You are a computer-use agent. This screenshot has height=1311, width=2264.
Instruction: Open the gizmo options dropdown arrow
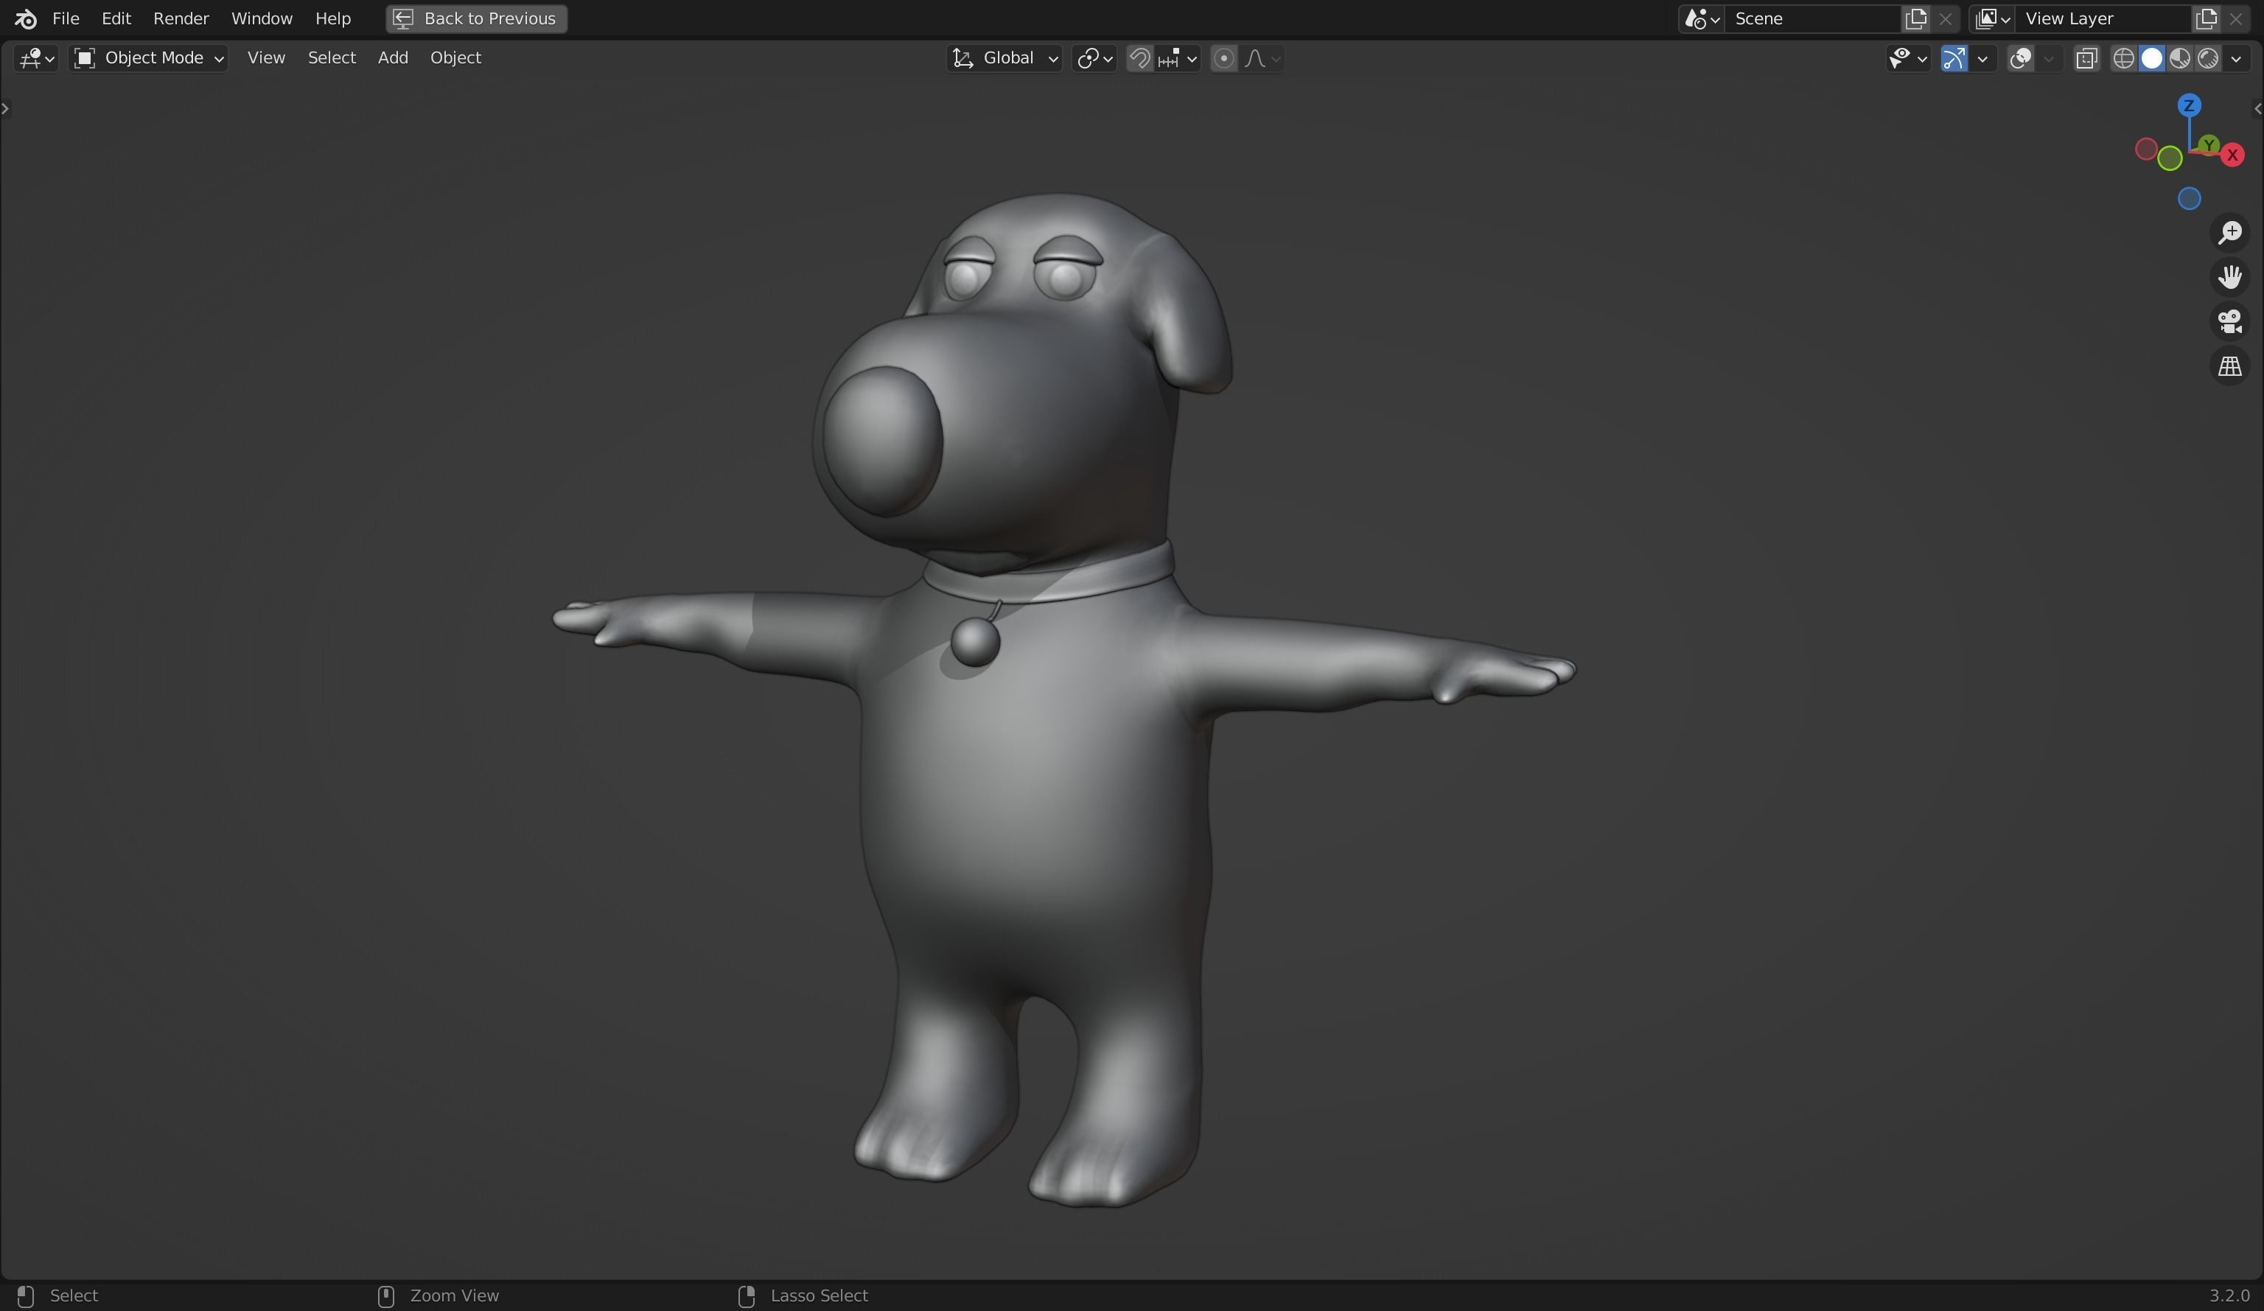point(1982,58)
